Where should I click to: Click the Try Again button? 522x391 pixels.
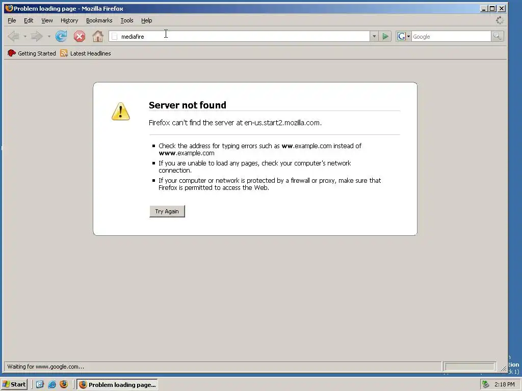(167, 211)
